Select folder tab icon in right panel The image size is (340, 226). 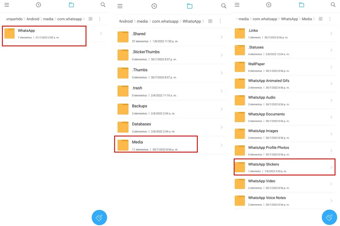pos(301,5)
